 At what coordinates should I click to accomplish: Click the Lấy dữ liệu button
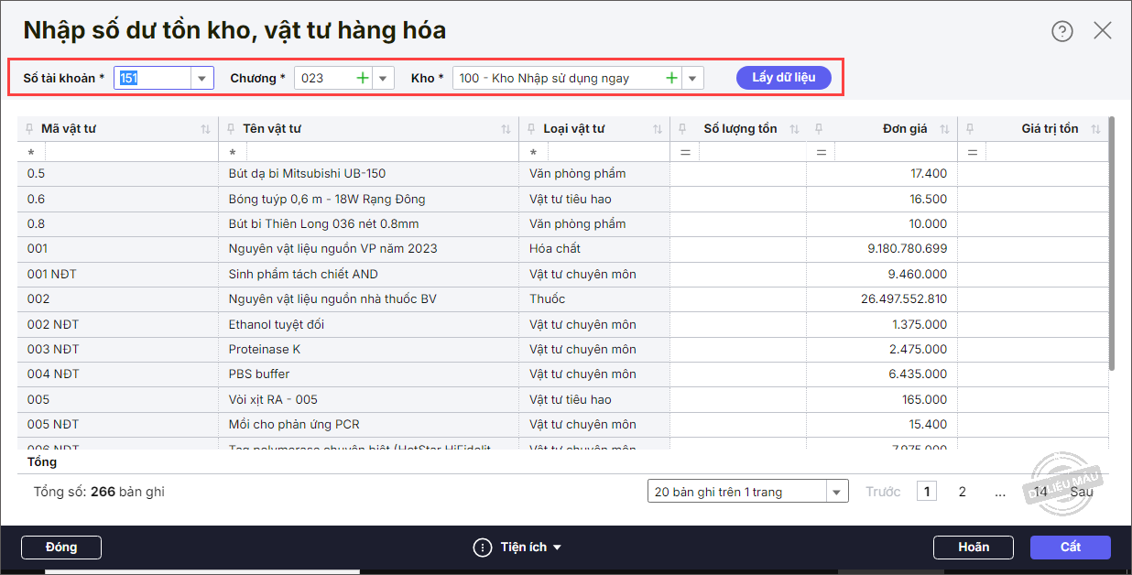click(783, 78)
